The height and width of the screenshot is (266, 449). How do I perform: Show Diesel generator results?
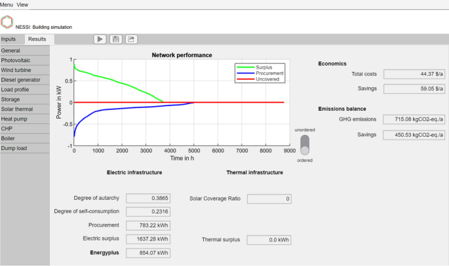[x=25, y=80]
